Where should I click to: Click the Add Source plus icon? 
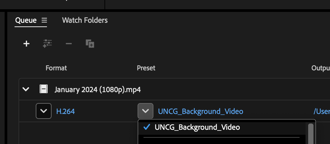point(26,44)
